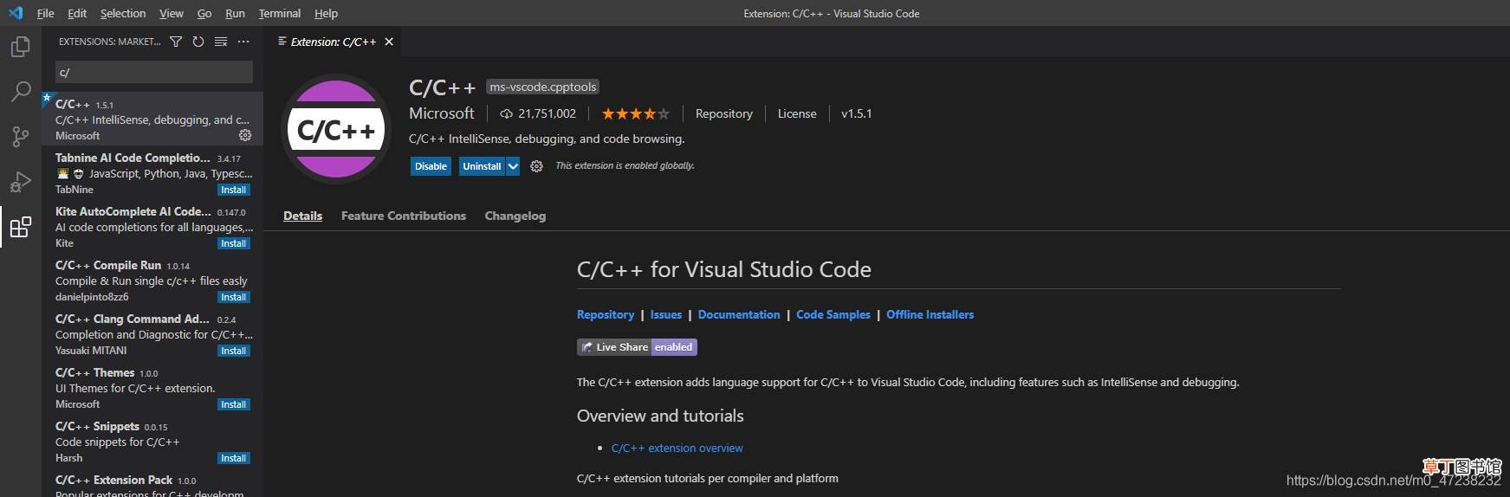The width and height of the screenshot is (1510, 497).
Task: Select Kite AutoComplete AI Code list entry
Action: [x=152, y=226]
